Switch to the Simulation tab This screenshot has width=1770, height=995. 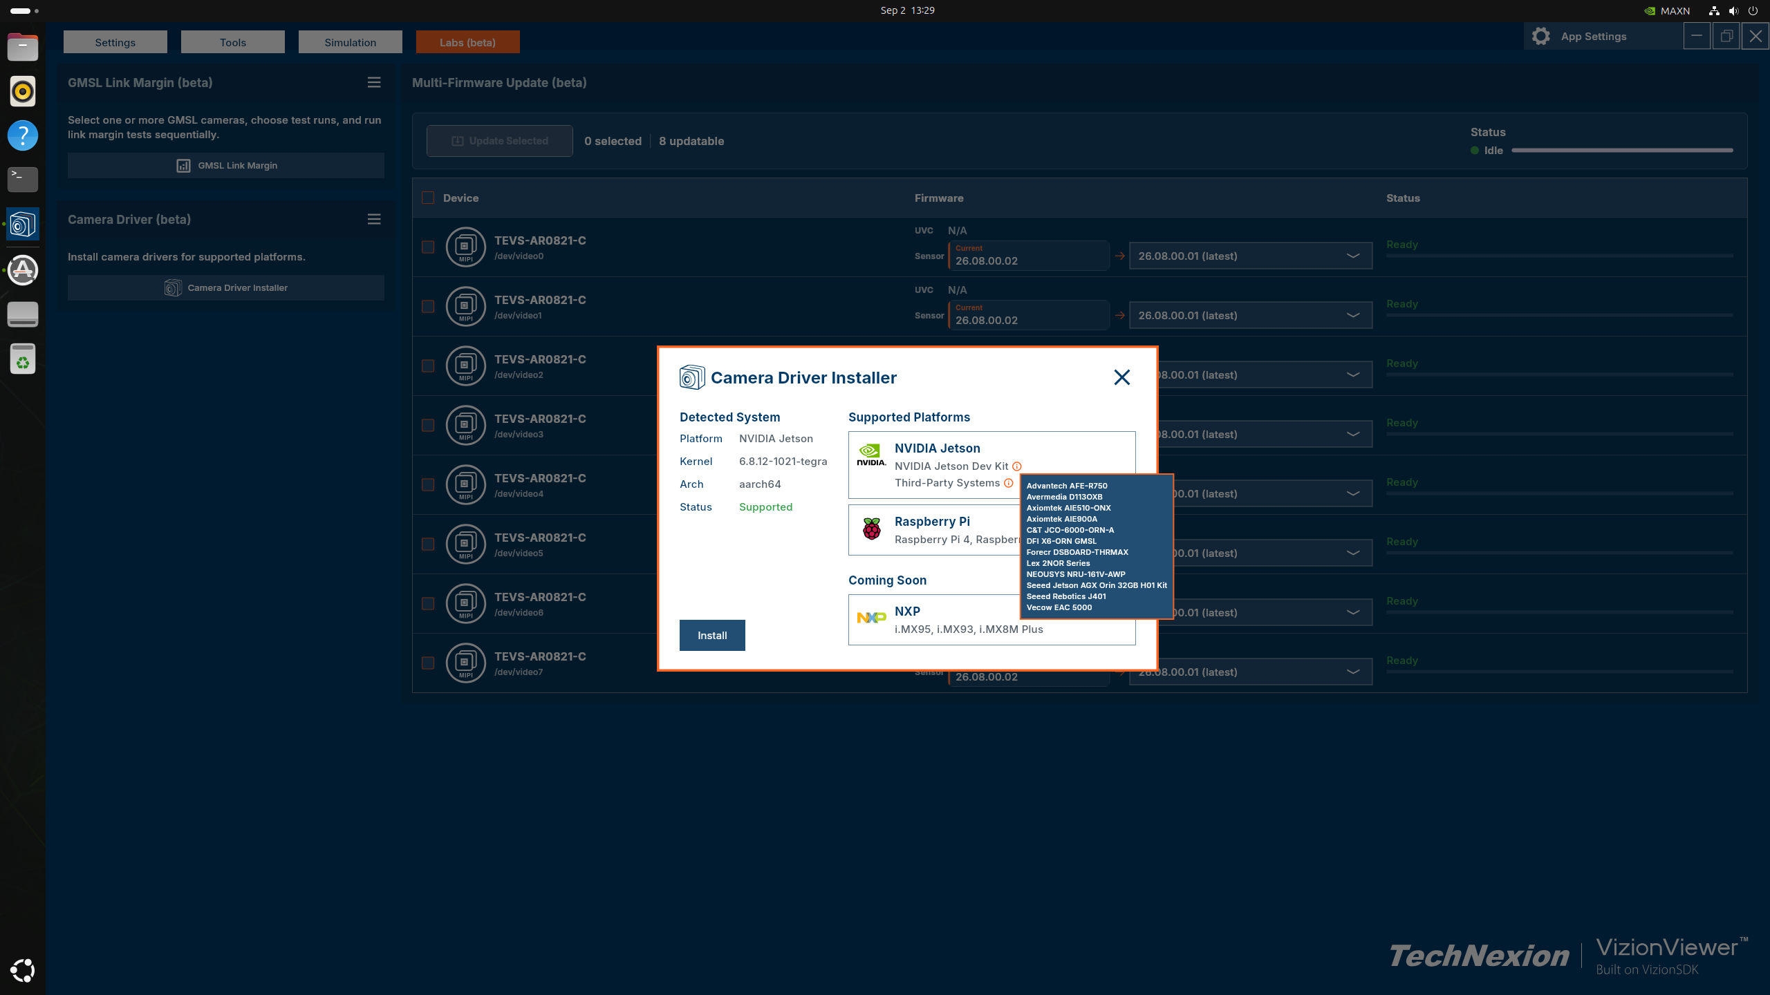click(351, 42)
